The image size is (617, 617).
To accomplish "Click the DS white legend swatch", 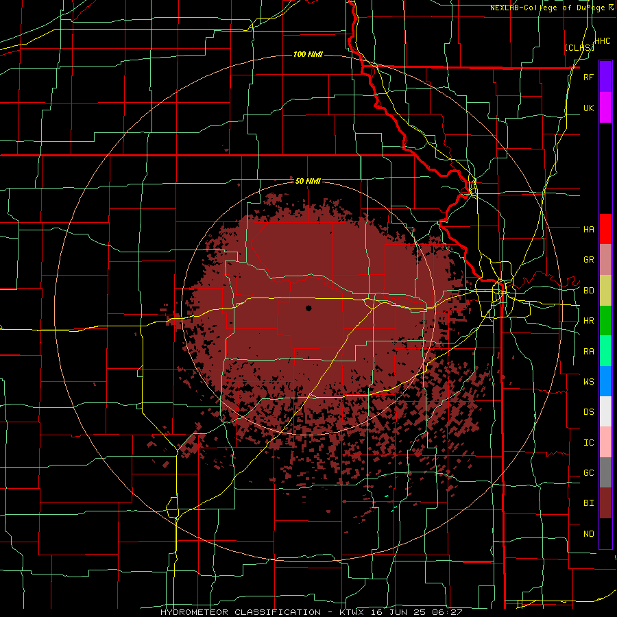I will click(605, 411).
